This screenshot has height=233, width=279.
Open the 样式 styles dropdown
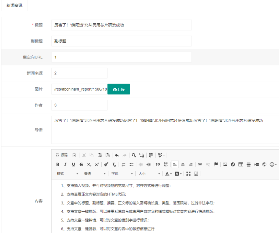click(x=67, y=174)
